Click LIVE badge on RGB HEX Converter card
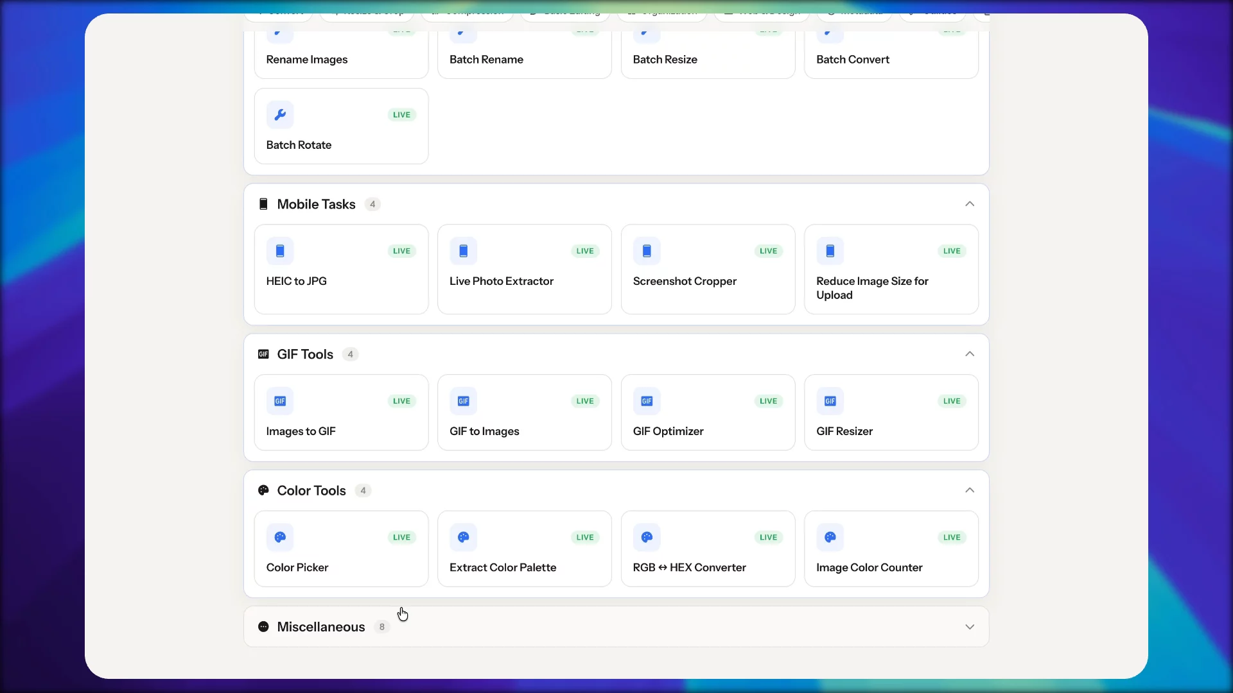Viewport: 1233px width, 693px height. [x=769, y=537]
